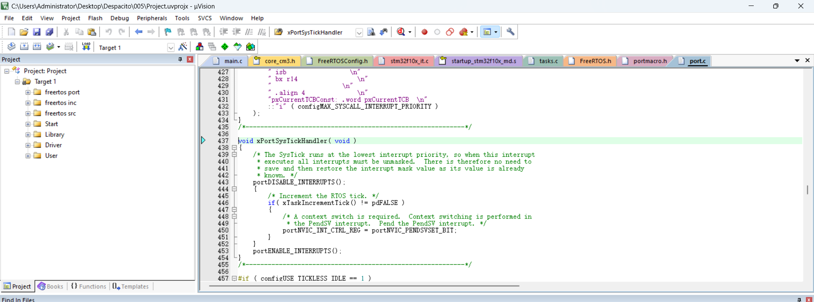This screenshot has height=302, width=814.
Task: Download code to flash with LOAD icon
Action: tap(86, 47)
